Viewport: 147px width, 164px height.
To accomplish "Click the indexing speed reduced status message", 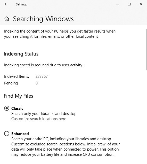I will pyautogui.click(x=44, y=65).
